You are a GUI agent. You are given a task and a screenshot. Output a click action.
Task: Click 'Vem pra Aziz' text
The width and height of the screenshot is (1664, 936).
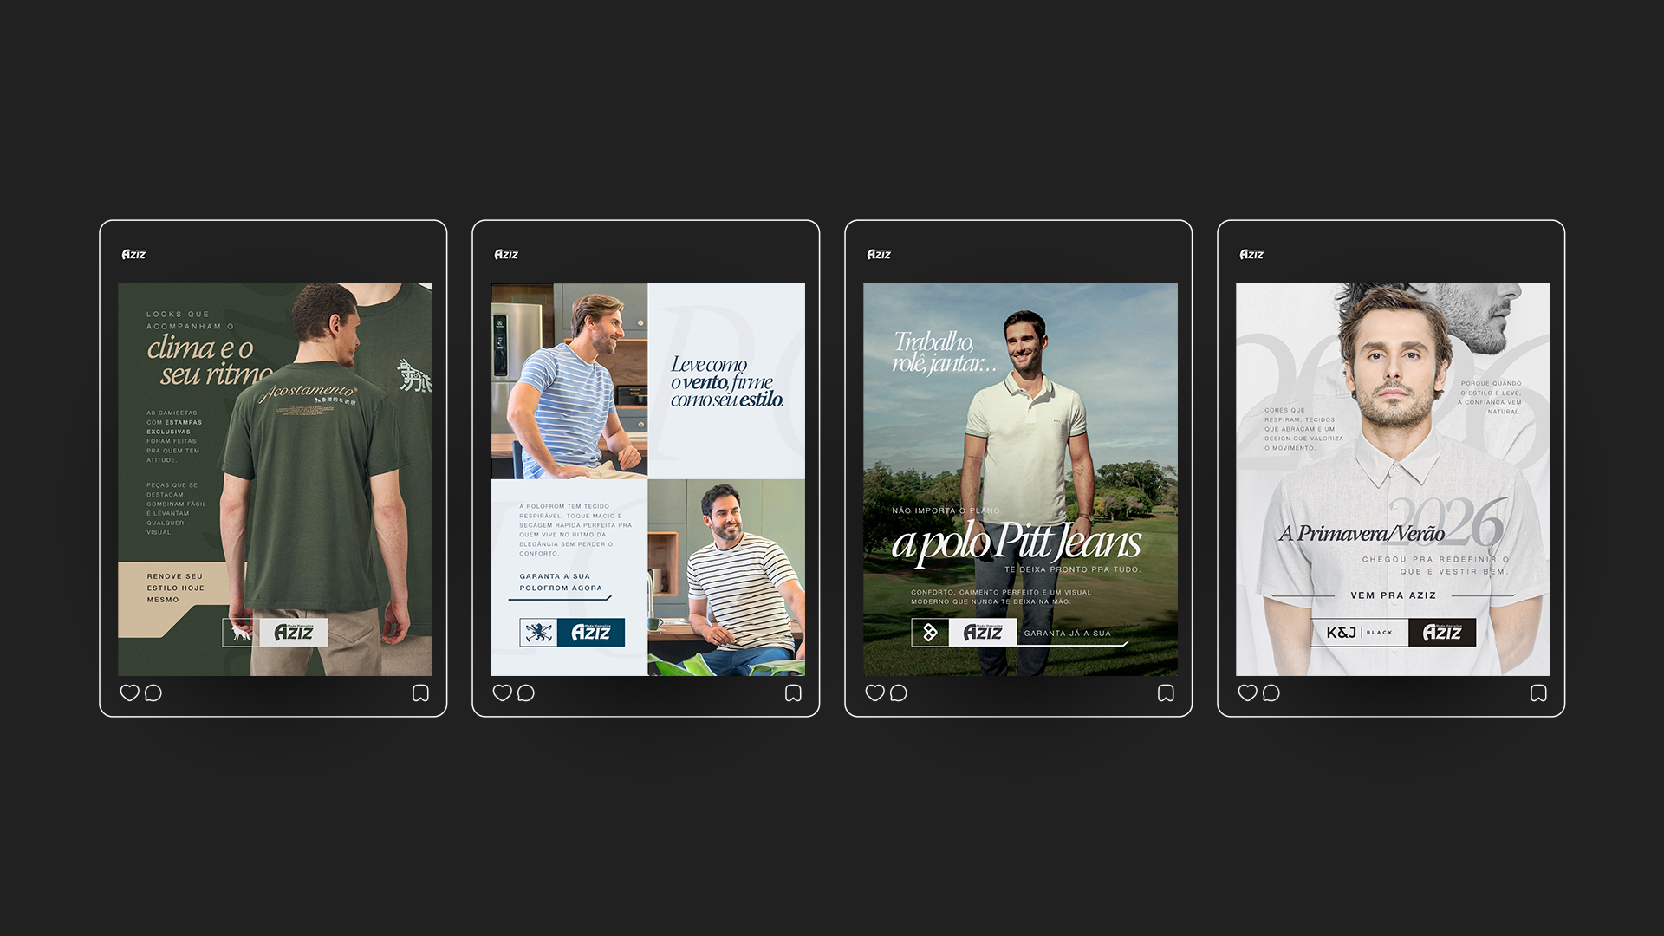point(1393,595)
